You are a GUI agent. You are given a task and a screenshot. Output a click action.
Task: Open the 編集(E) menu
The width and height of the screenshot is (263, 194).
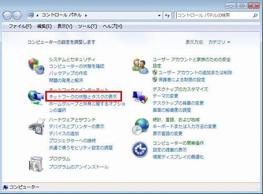(x=44, y=26)
